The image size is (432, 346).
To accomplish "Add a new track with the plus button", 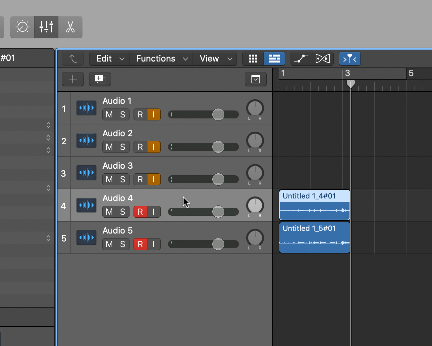I will tap(73, 79).
